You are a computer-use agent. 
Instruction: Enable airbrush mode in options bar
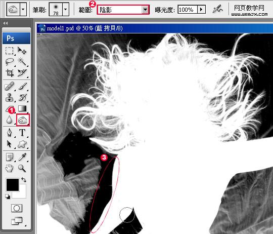[217, 9]
